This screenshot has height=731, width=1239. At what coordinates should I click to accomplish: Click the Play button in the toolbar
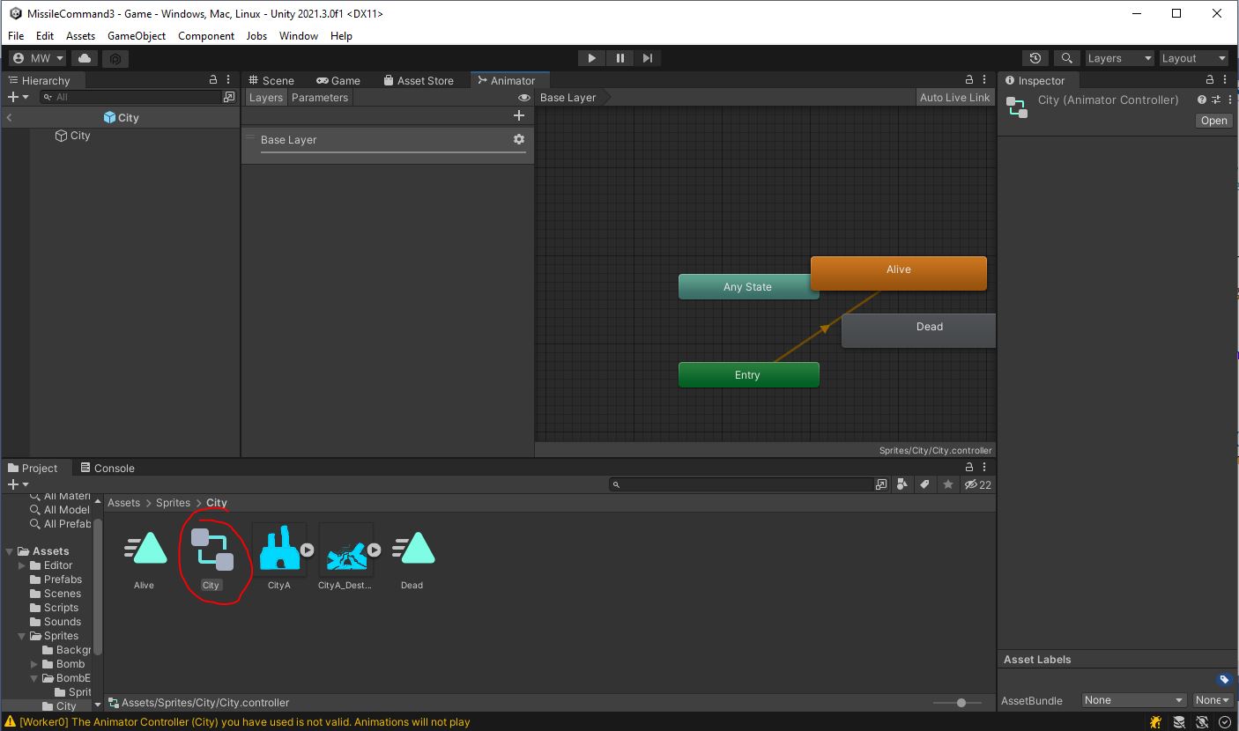(x=591, y=58)
